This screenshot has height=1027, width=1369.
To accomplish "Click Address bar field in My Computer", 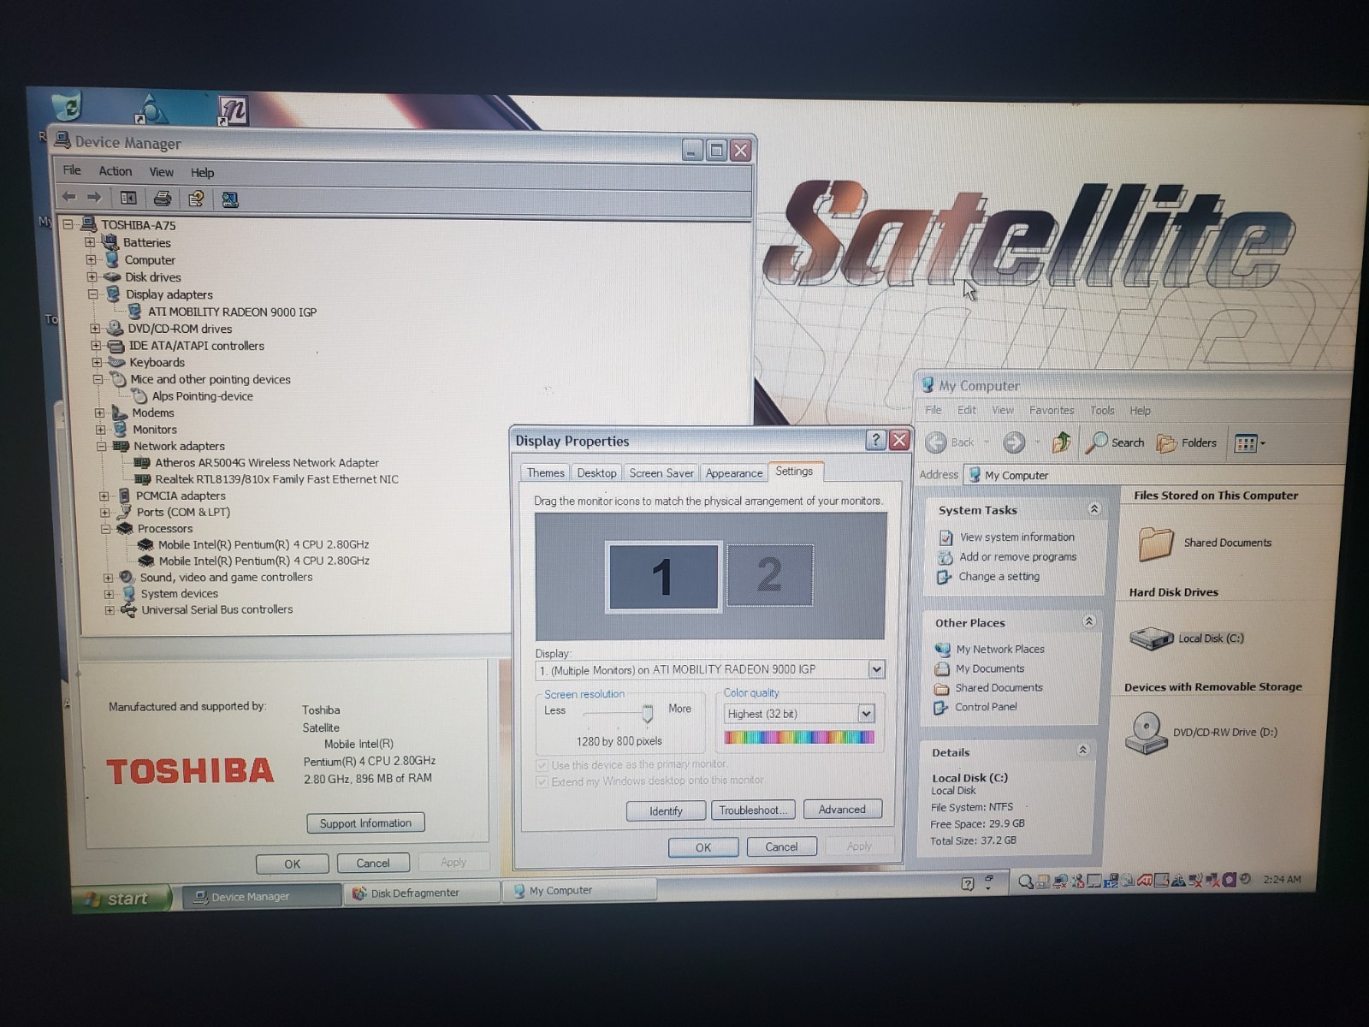I will point(1155,475).
